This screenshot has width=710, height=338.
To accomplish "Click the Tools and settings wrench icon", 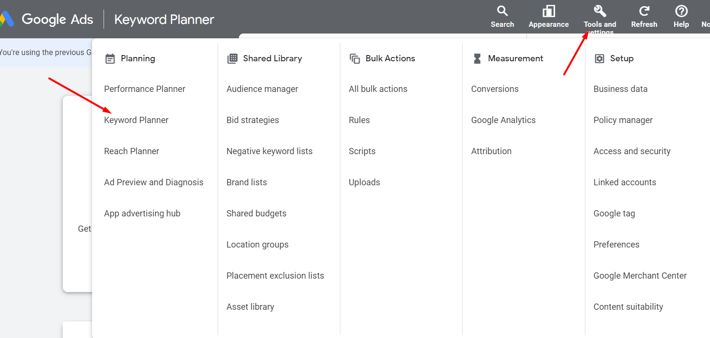I will coord(600,11).
